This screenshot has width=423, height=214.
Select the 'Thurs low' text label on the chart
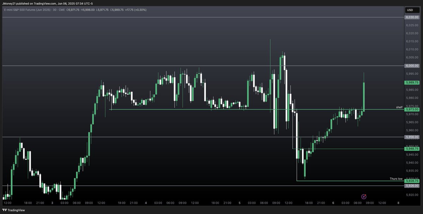point(396,179)
